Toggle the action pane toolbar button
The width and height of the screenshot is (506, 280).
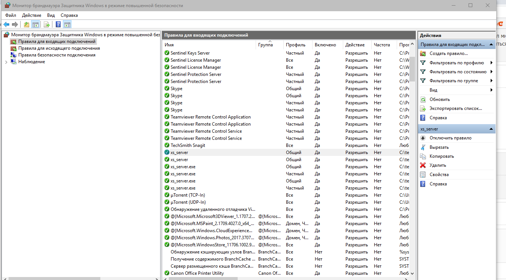pyautogui.click(x=67, y=25)
